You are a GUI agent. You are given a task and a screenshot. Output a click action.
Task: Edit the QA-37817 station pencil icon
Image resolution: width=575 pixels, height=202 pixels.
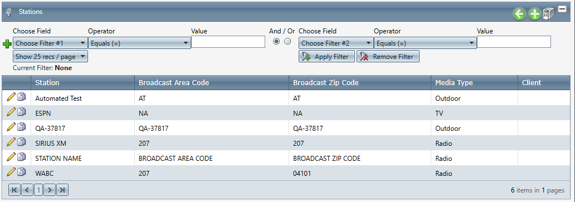coord(11,127)
